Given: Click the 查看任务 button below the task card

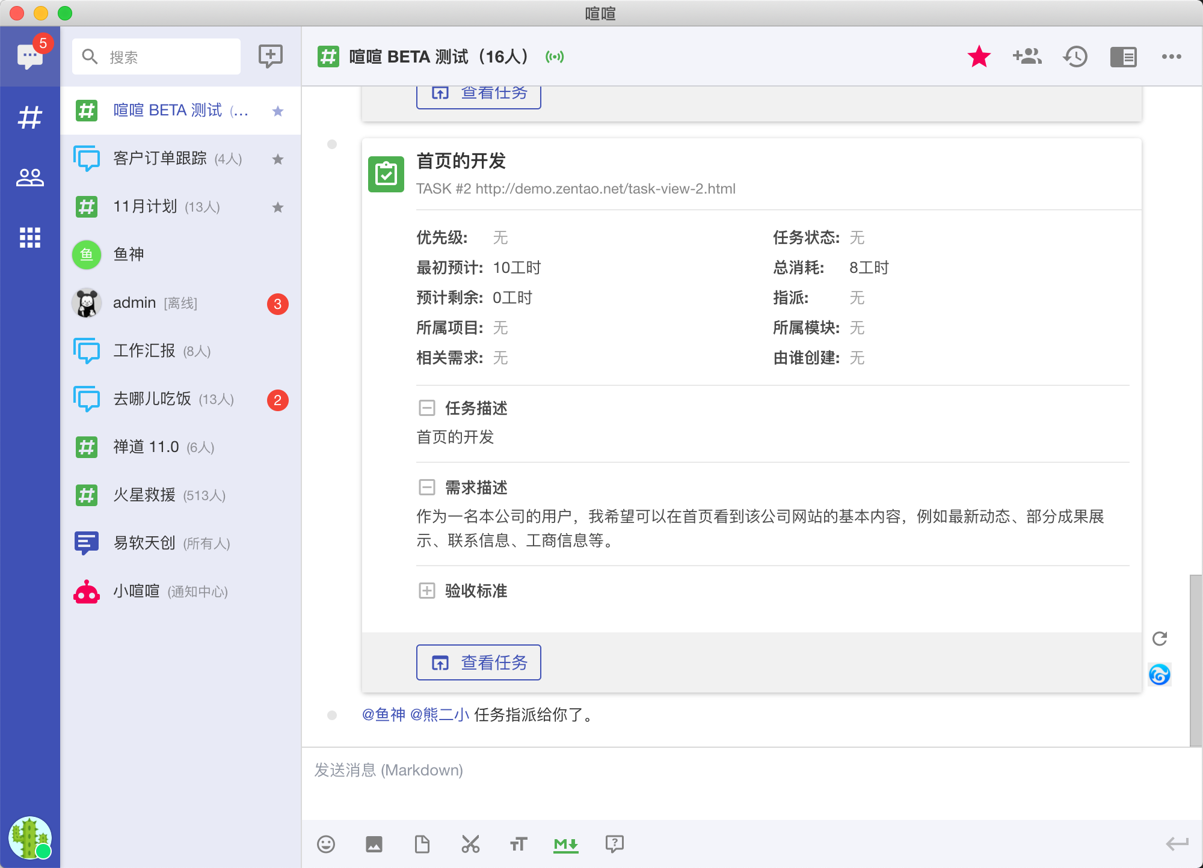Looking at the screenshot, I should click(x=478, y=662).
